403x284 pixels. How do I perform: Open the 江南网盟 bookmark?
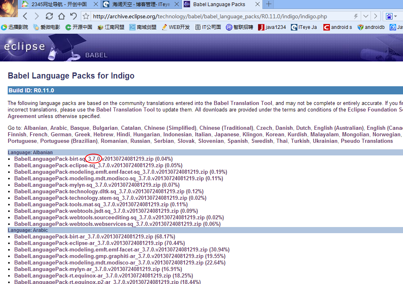click(111, 27)
